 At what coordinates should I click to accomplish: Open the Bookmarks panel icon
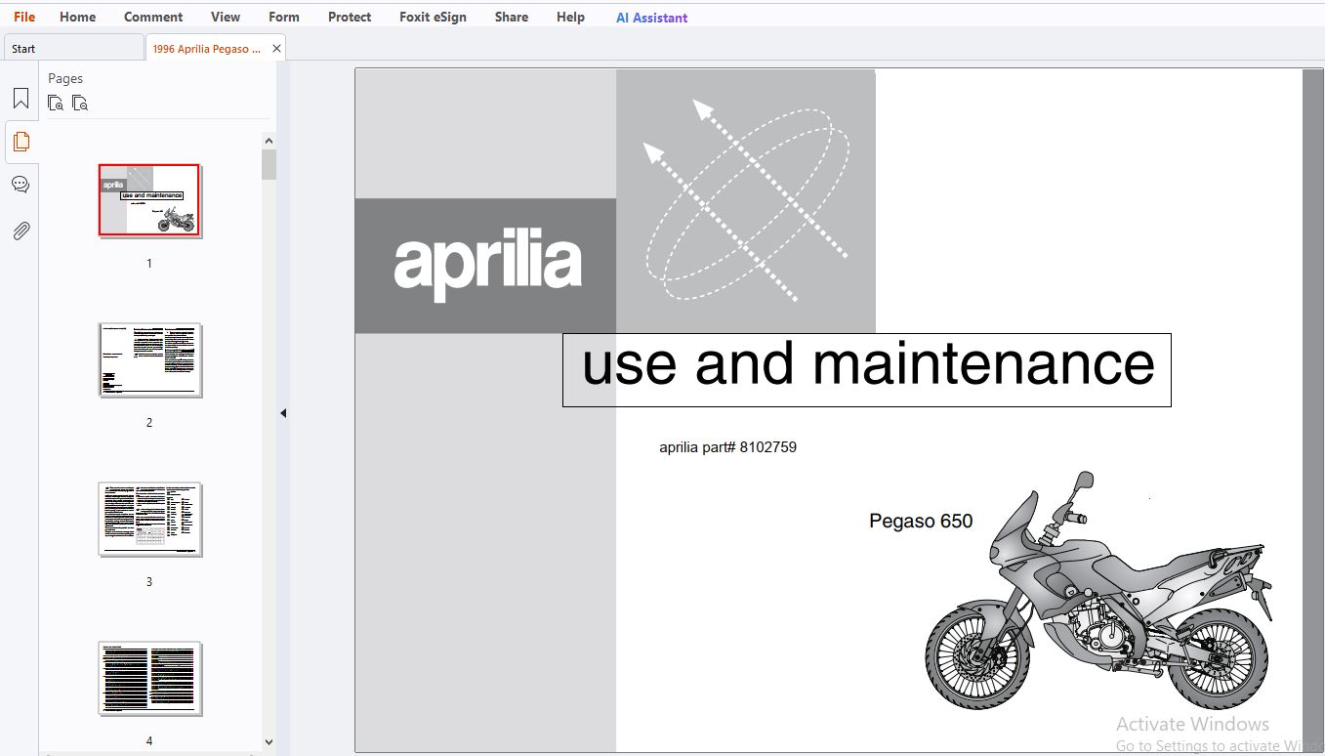(x=21, y=98)
